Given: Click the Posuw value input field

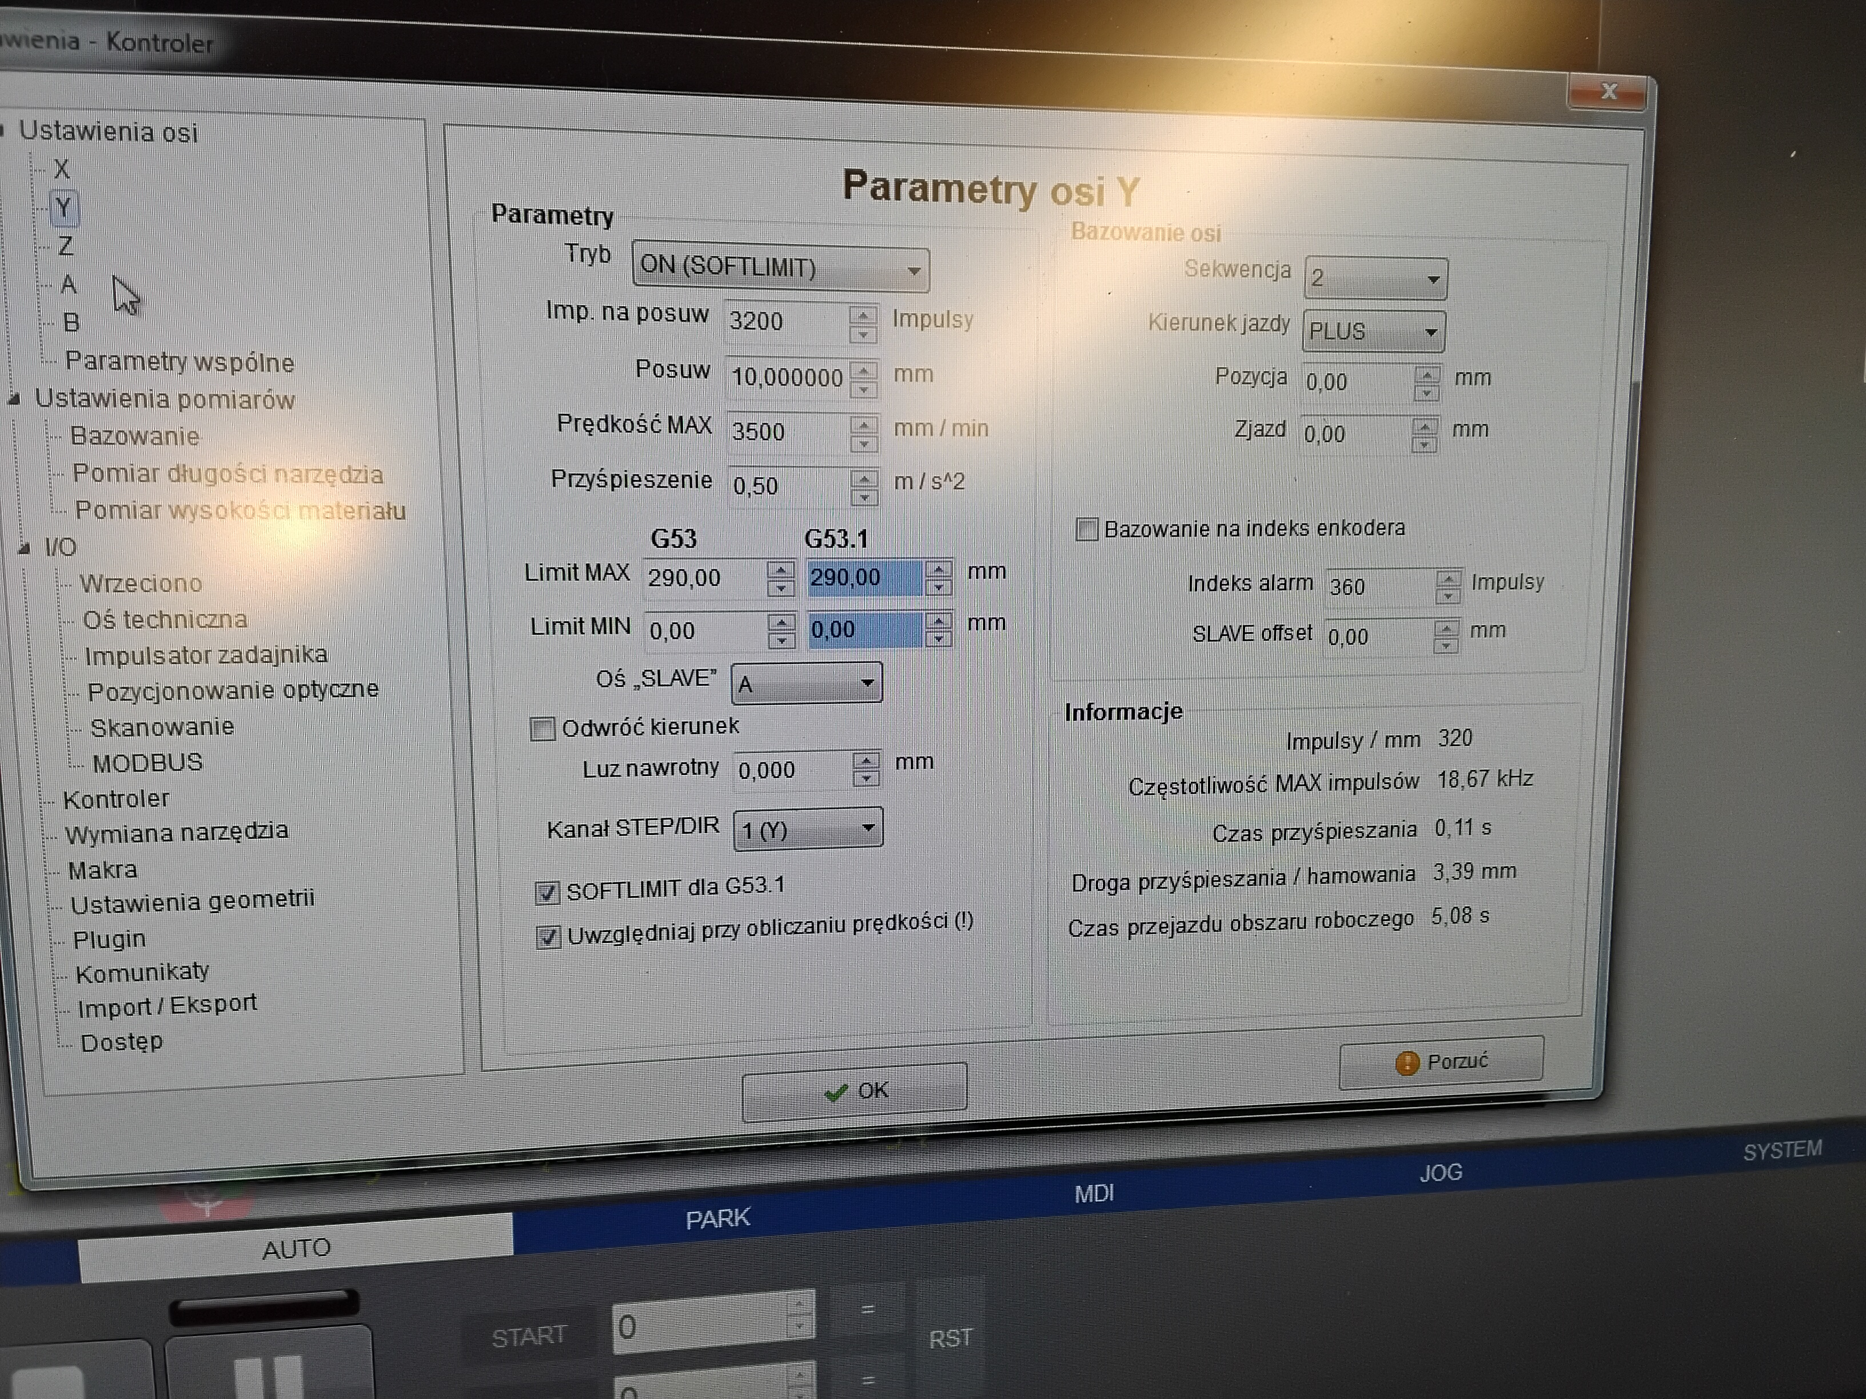Looking at the screenshot, I should [x=786, y=377].
